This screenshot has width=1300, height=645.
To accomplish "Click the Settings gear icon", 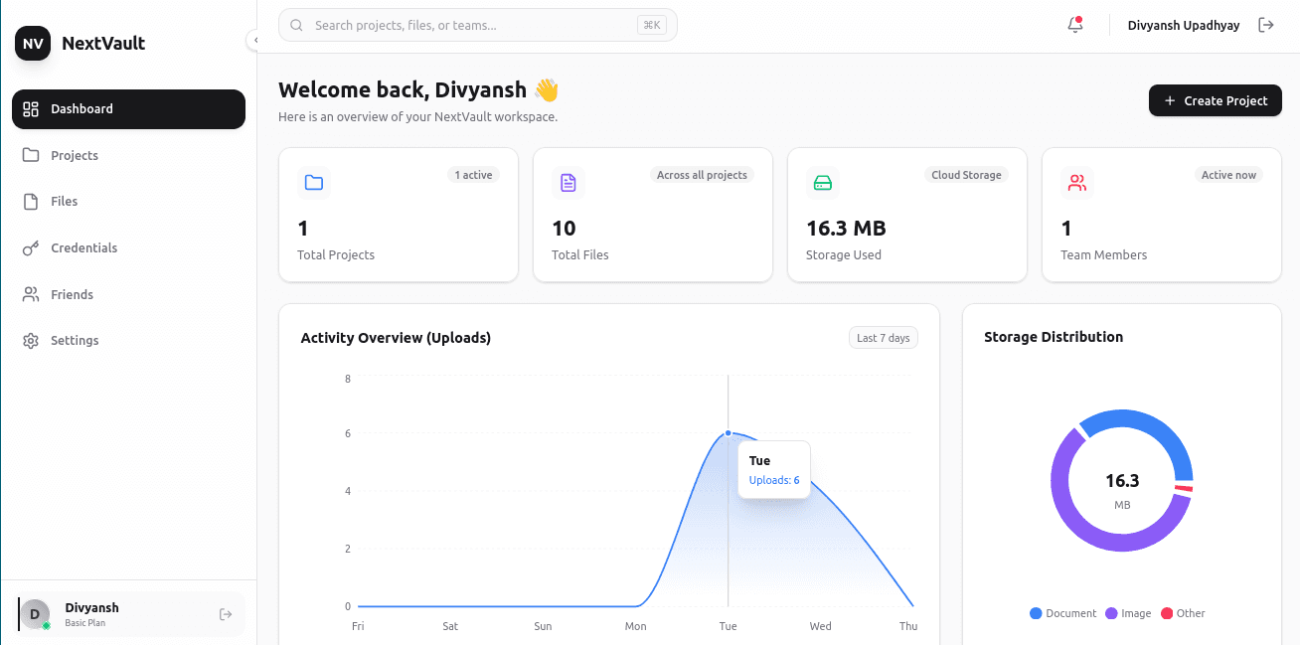I will pos(31,341).
